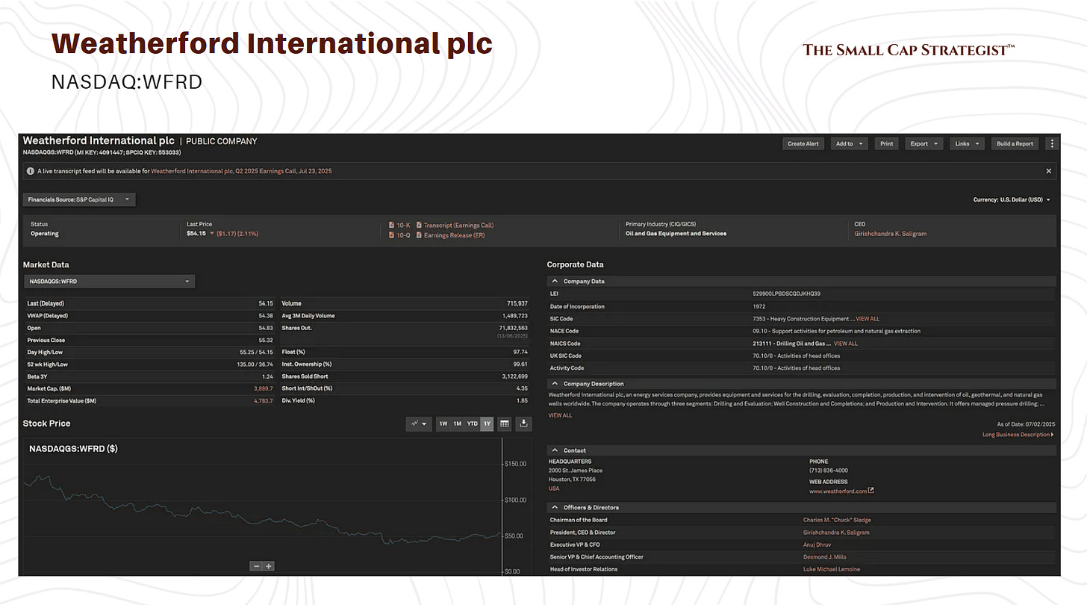Open the vertical three-dot more options menu
Image resolution: width=1087 pixels, height=605 pixels.
(x=1053, y=143)
